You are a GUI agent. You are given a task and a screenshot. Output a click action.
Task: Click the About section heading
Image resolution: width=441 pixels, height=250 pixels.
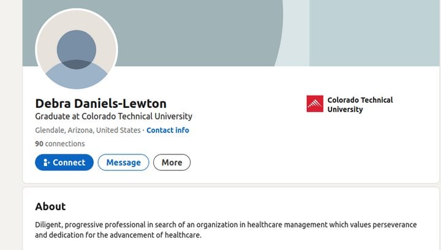pos(50,206)
